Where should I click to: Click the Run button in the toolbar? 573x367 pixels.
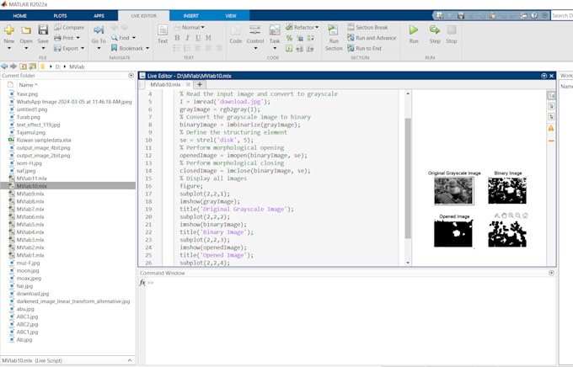[413, 33]
